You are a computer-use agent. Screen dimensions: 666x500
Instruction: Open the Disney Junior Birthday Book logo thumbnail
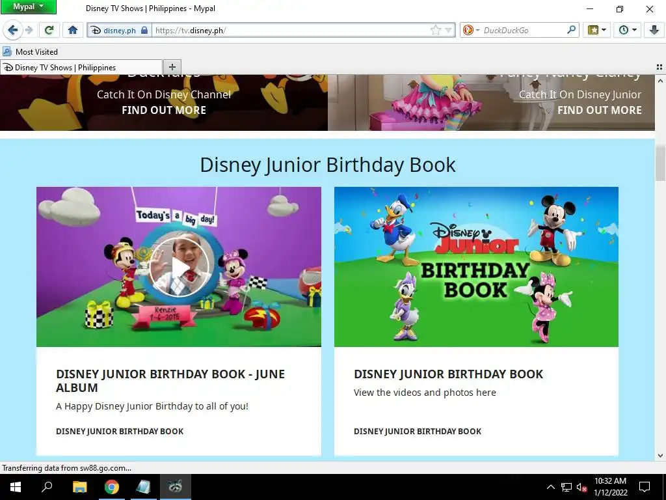click(x=476, y=267)
